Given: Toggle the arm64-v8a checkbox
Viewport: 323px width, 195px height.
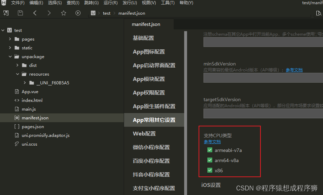Looking at the screenshot, I should pyautogui.click(x=210, y=160).
